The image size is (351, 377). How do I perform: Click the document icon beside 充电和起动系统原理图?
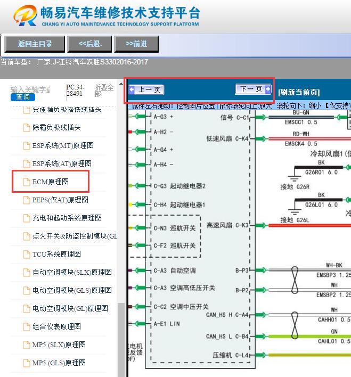coord(27,218)
